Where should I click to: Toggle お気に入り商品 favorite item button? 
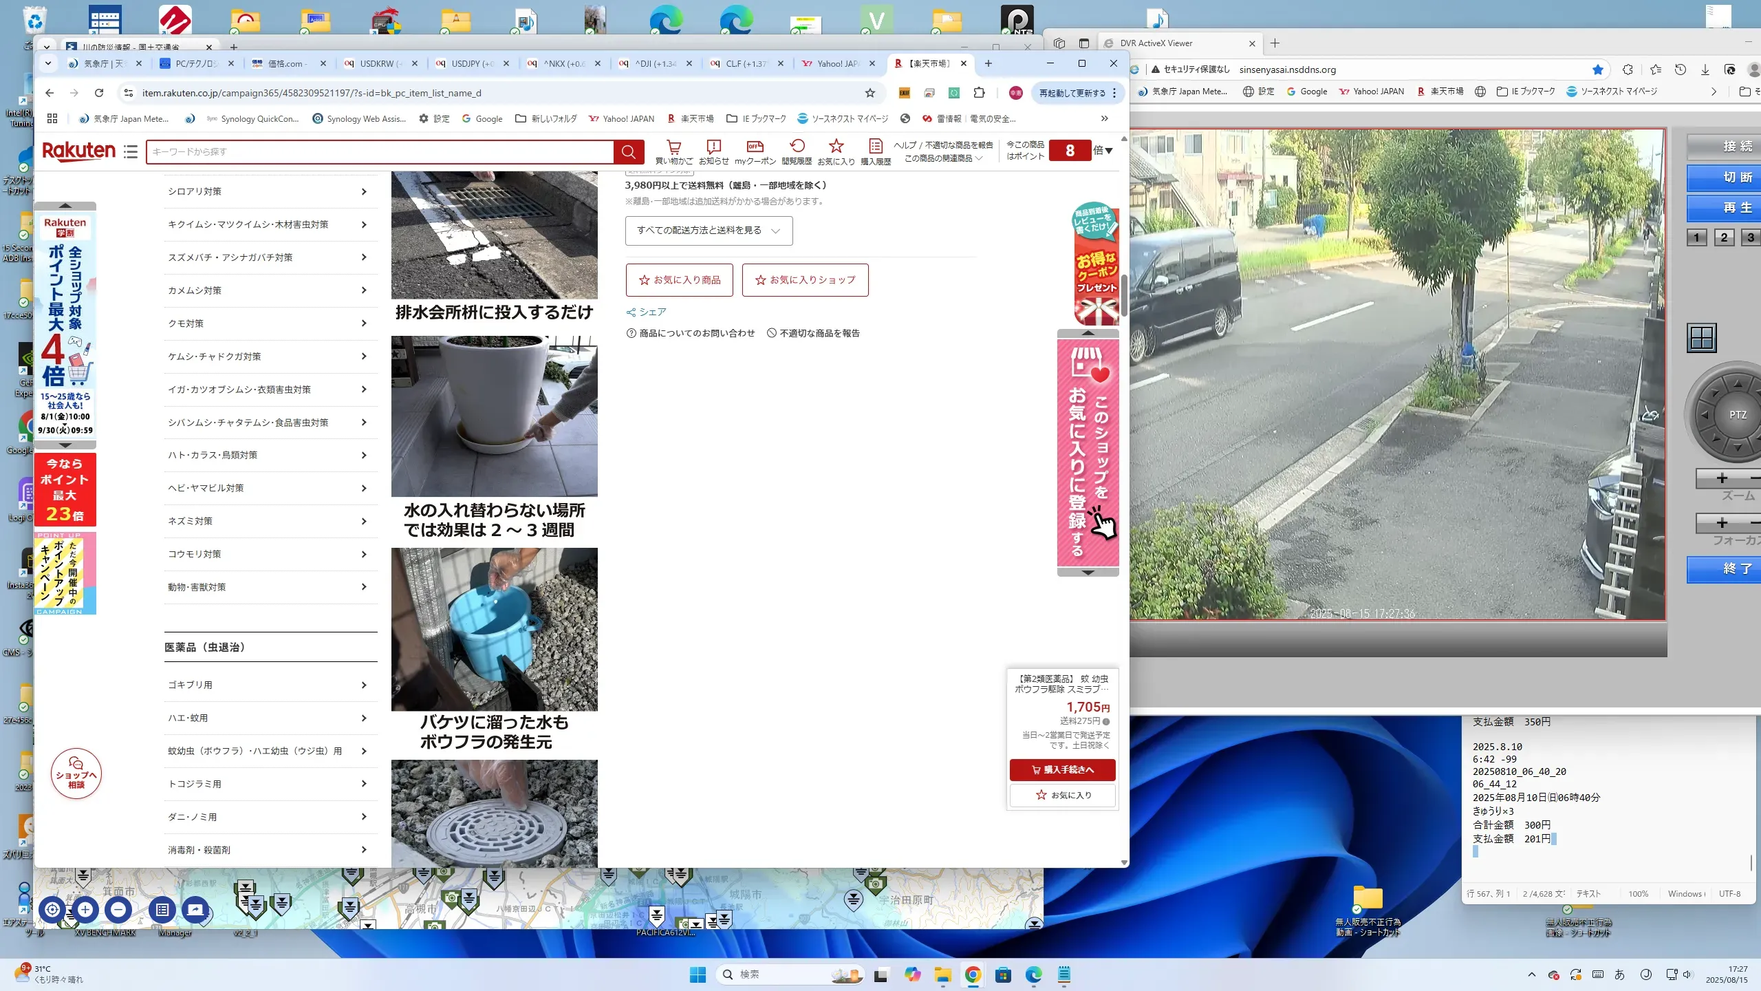pyautogui.click(x=679, y=280)
